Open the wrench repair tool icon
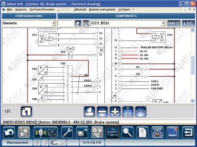The width and height of the screenshot is (197, 147). point(67,132)
